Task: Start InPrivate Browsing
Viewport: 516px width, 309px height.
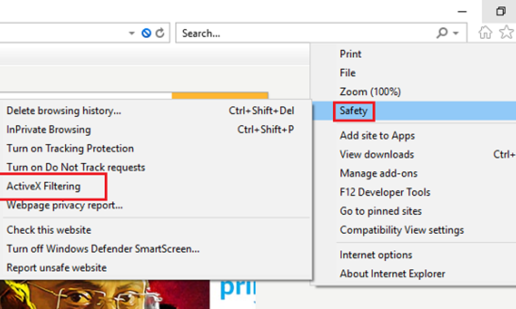Action: [49, 130]
